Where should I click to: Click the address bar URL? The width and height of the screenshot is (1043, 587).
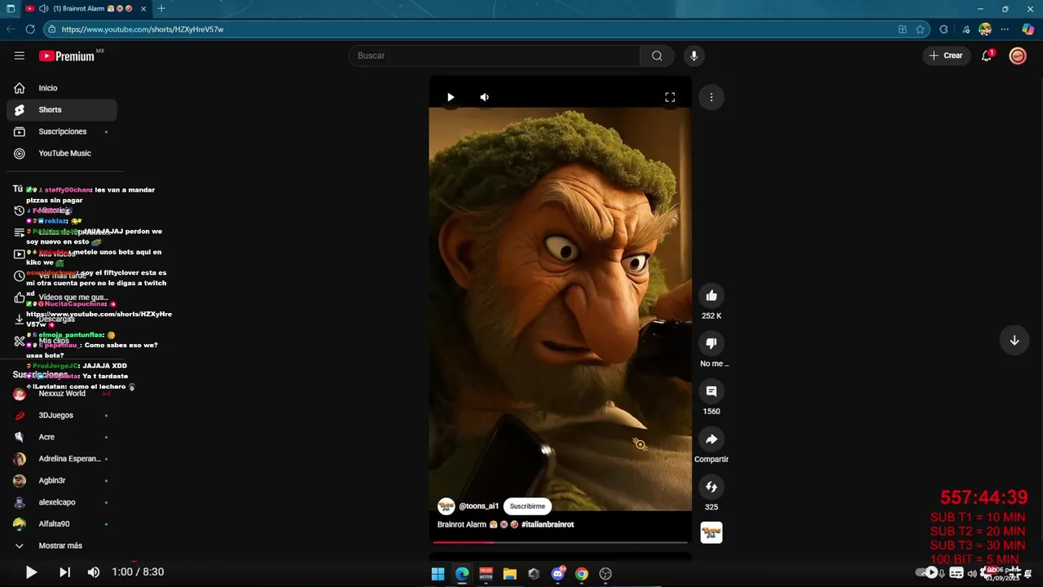tap(143, 29)
